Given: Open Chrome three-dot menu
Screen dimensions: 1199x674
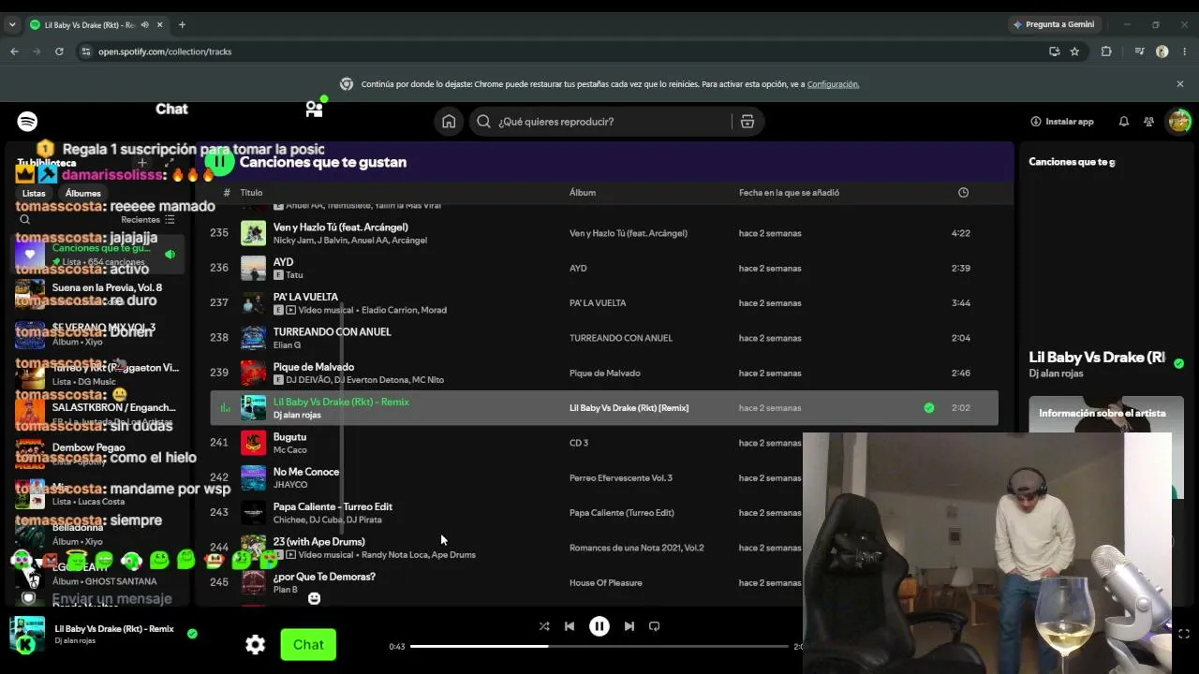Looking at the screenshot, I should point(1185,51).
